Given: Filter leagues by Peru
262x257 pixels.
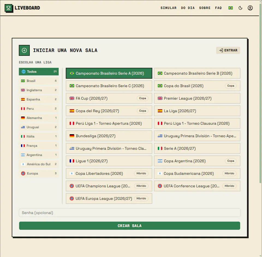Looking at the screenshot, I should point(39,109).
